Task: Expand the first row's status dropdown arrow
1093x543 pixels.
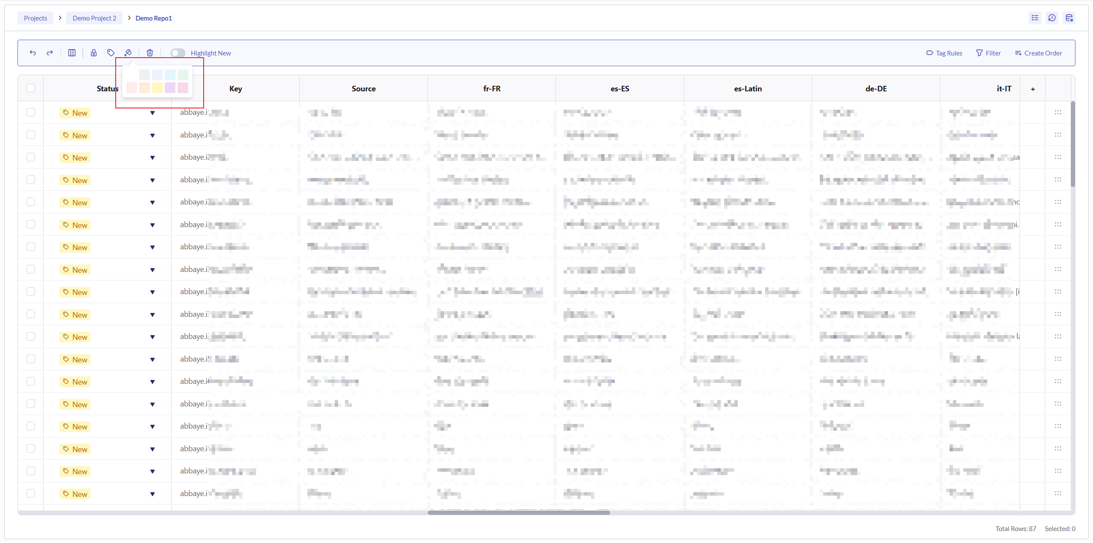Action: pos(152,113)
